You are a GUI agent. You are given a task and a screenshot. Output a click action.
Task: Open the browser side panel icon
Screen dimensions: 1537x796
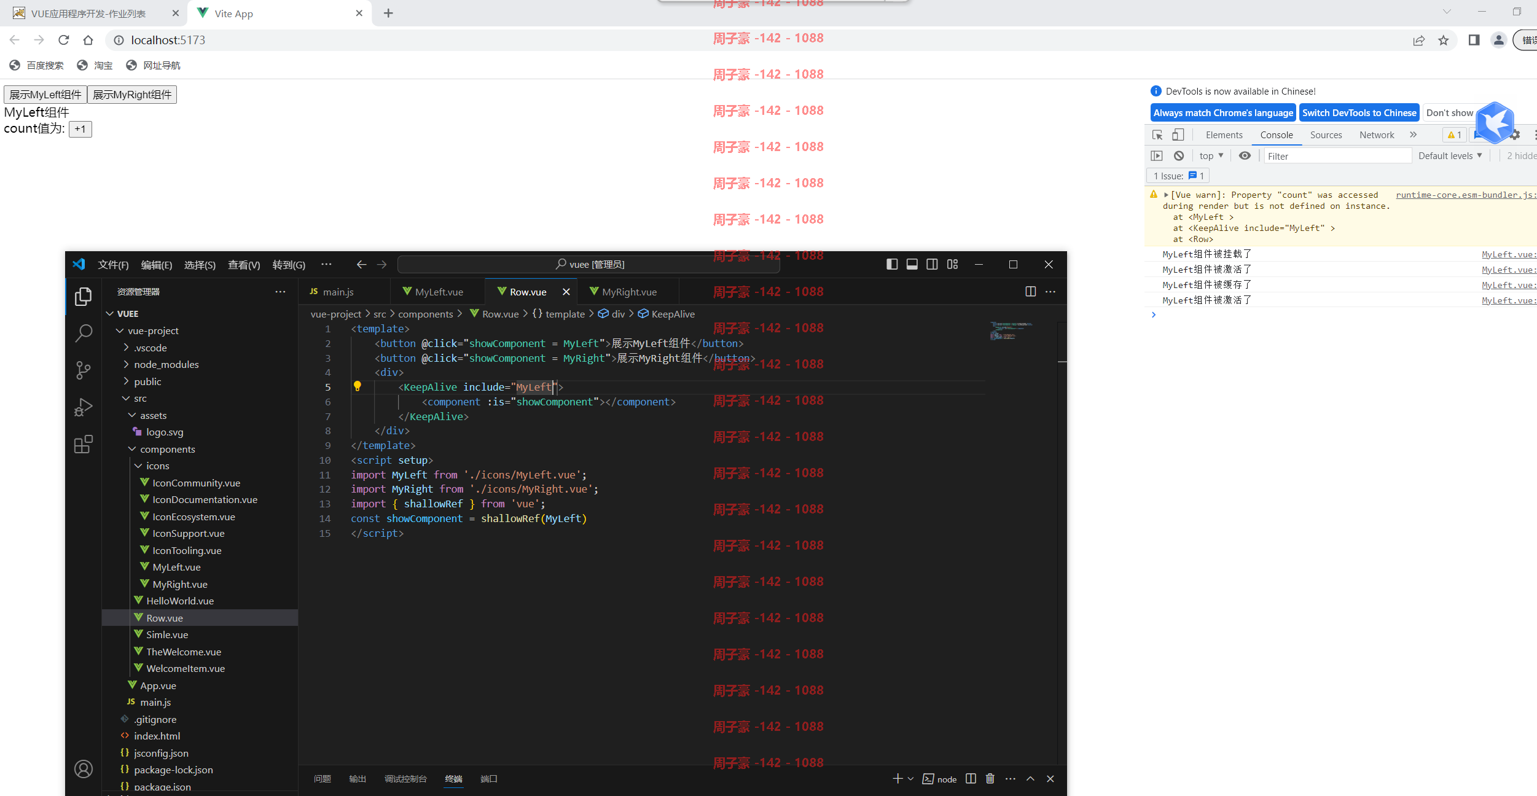1474,41
